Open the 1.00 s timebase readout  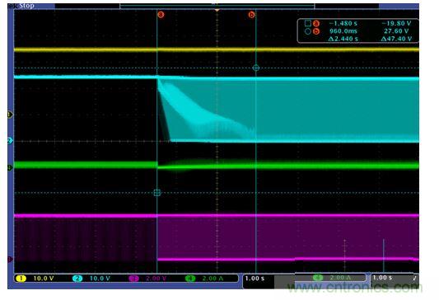tap(255, 279)
